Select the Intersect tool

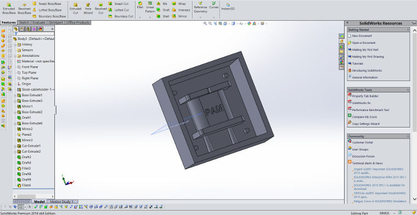coord(181,10)
